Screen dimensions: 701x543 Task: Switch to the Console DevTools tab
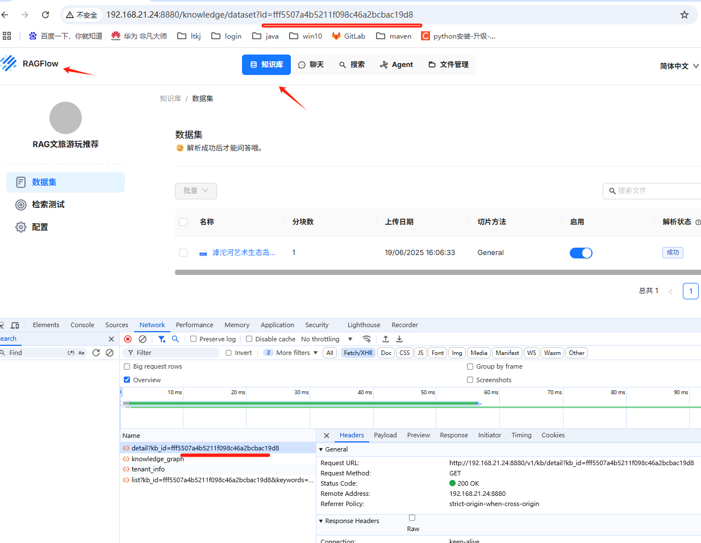tap(82, 325)
